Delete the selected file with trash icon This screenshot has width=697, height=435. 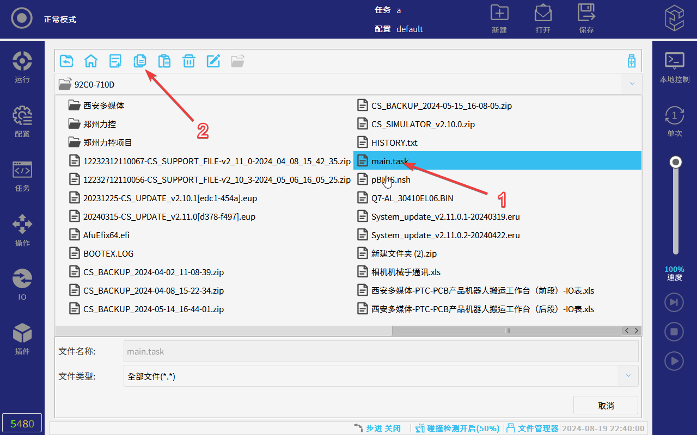[x=189, y=61]
